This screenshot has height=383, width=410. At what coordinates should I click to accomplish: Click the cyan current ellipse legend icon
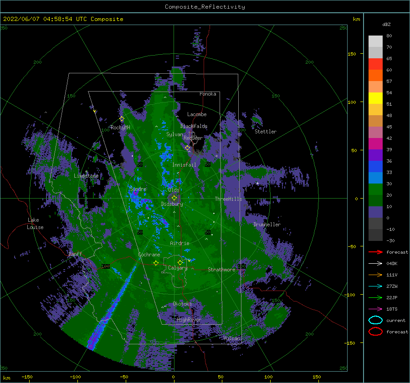click(x=375, y=320)
